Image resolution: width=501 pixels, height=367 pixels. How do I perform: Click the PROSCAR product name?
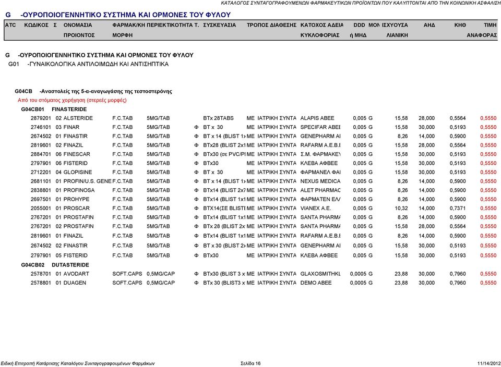pos(77,209)
